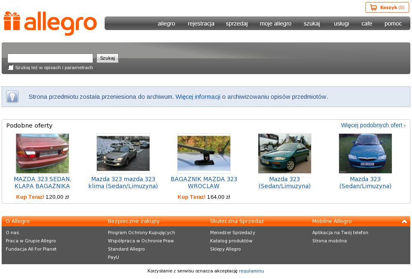Click the Skuteczna Sprzedaż footer heading
The image size is (412, 279).
[237, 221]
